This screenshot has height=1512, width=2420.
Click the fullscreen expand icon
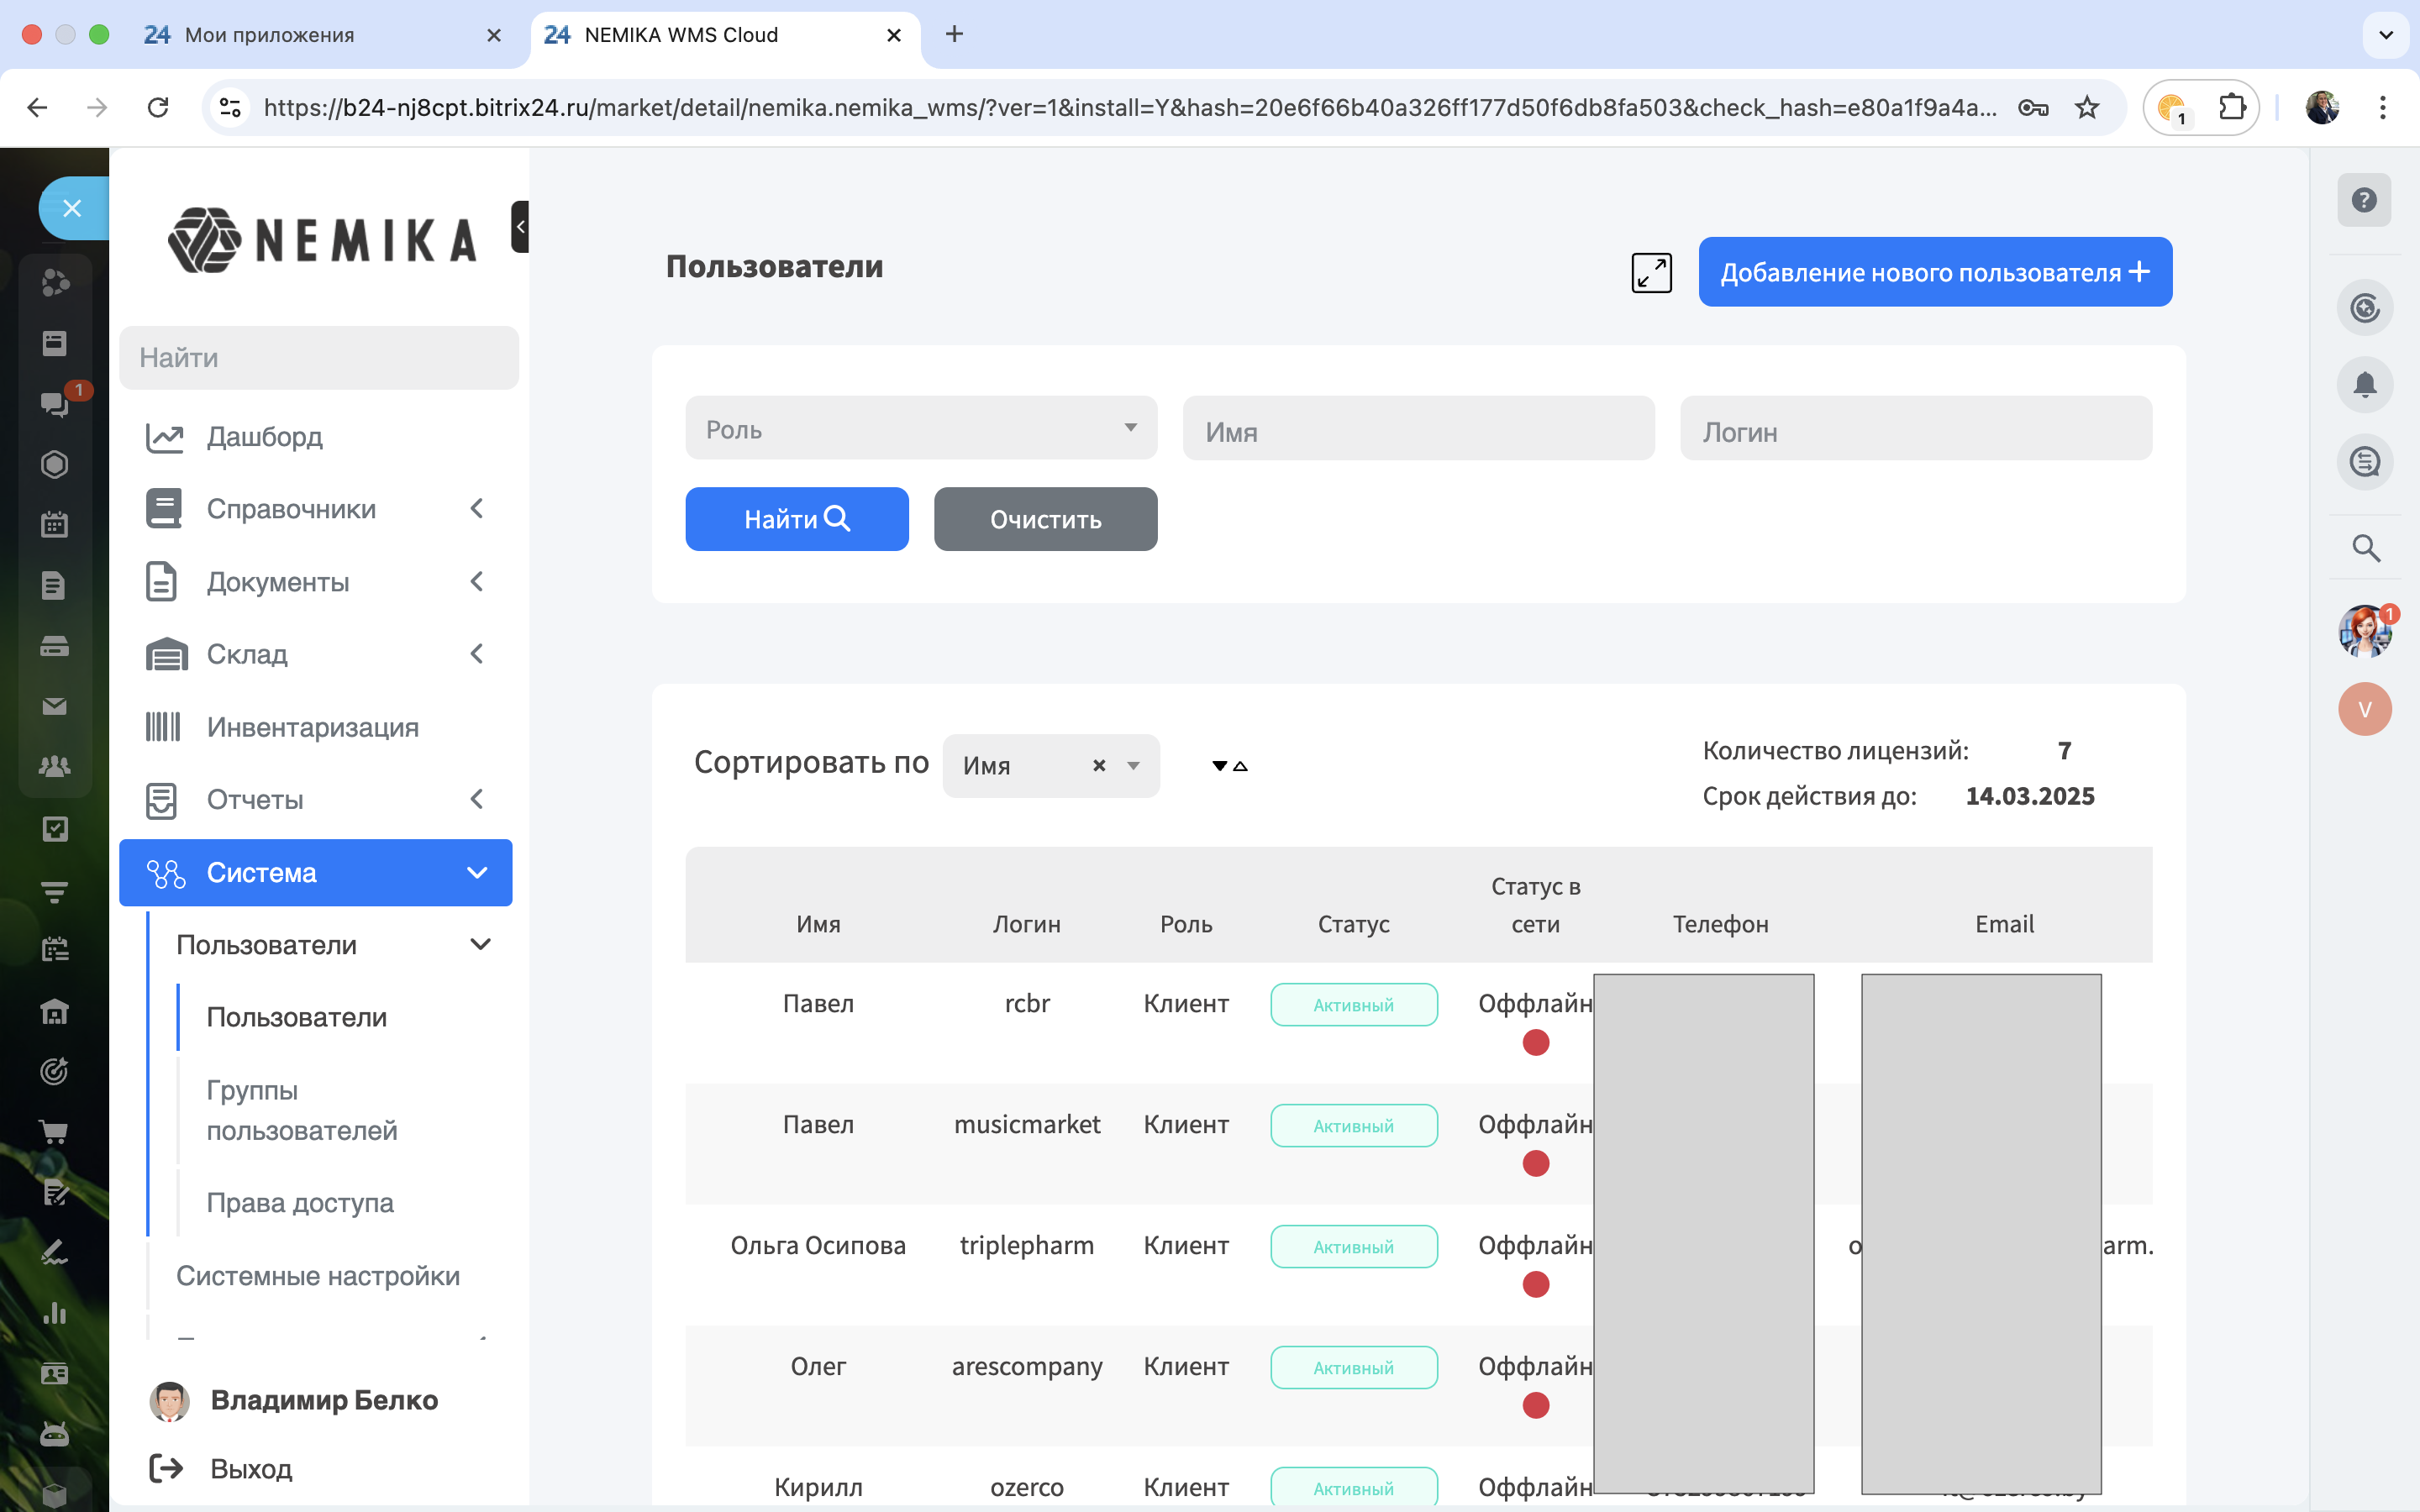click(x=1651, y=272)
